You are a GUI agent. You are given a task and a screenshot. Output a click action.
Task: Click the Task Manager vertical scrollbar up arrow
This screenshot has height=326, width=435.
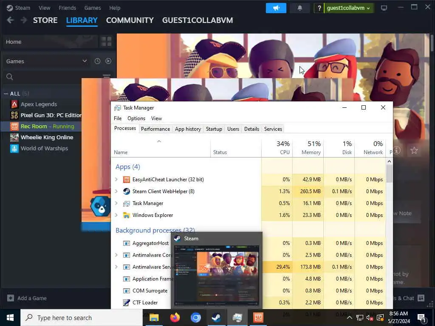tap(389, 161)
